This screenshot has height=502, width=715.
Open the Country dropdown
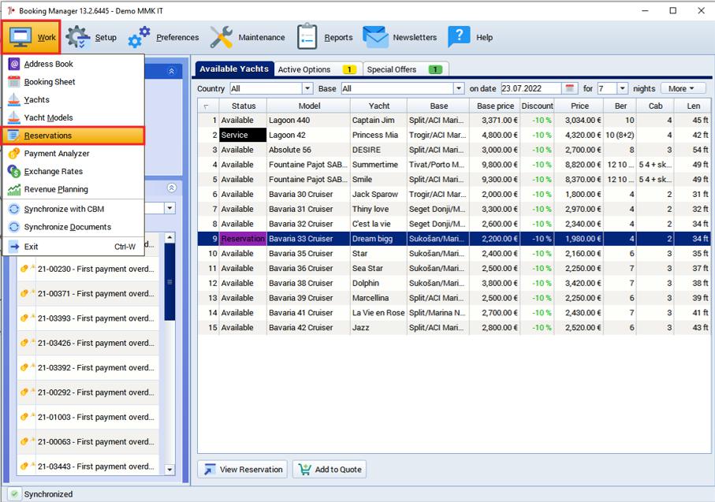(307, 88)
